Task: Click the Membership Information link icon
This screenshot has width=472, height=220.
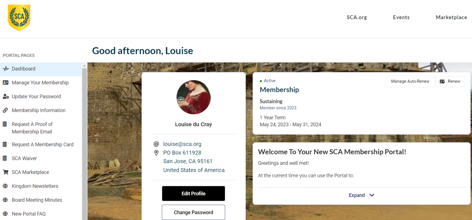Action: pos(5,110)
